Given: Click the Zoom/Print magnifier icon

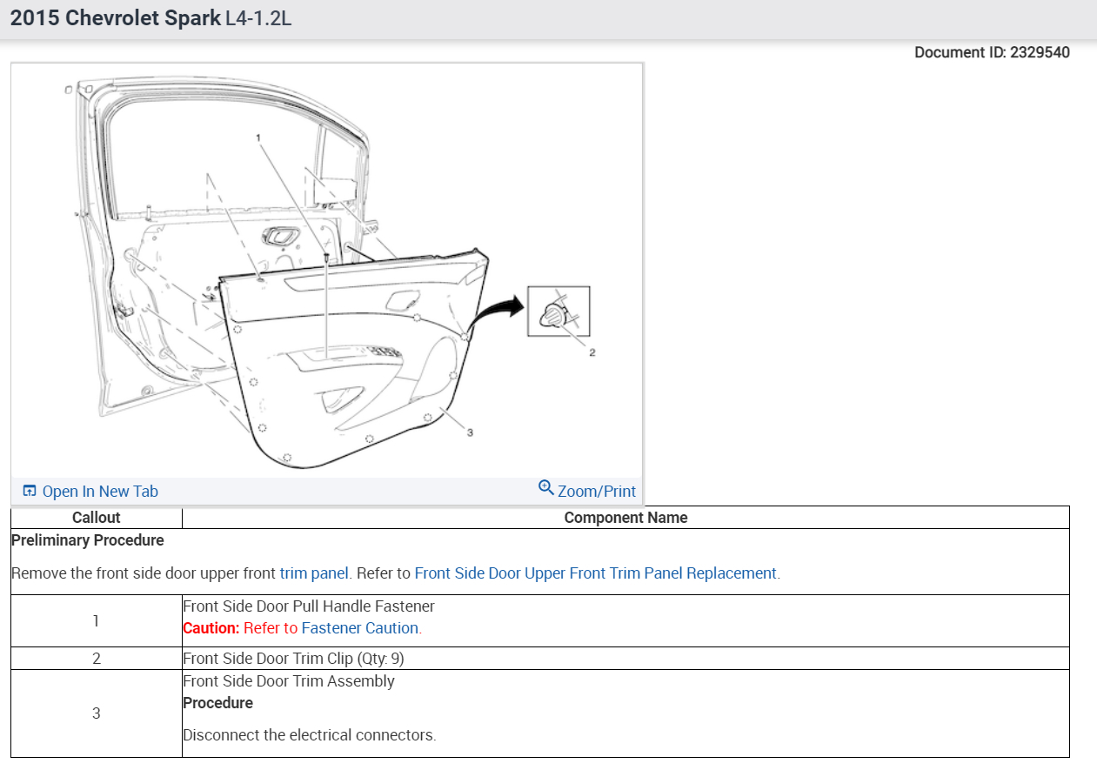Looking at the screenshot, I should [x=546, y=487].
